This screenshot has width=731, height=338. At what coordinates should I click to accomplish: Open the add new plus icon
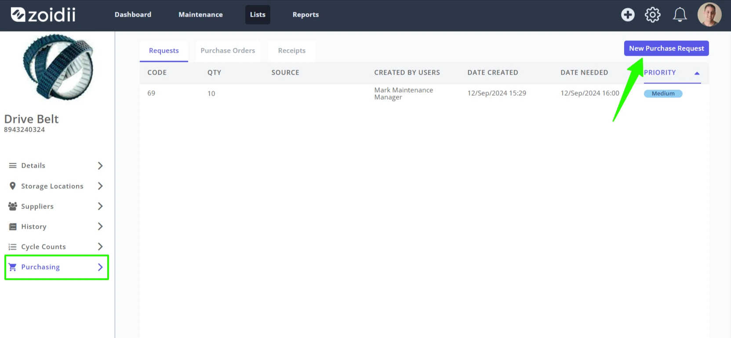click(x=628, y=14)
